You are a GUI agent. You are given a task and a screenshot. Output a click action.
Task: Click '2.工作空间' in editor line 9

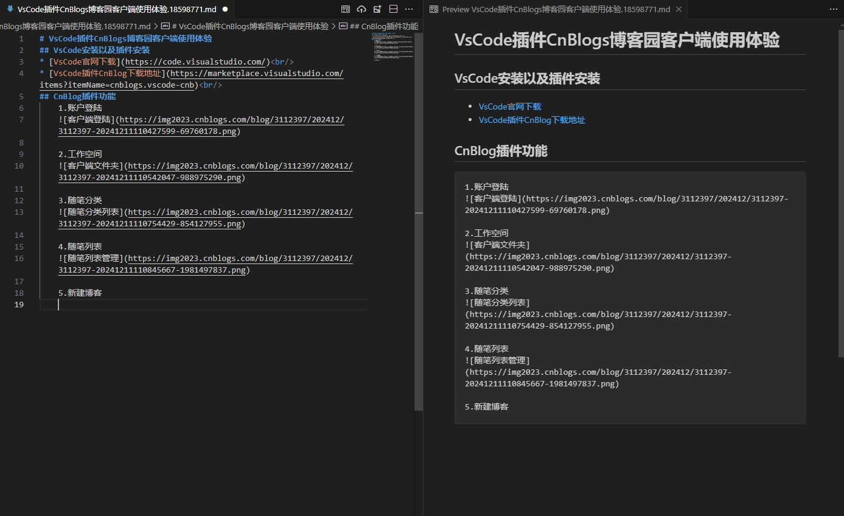[x=80, y=154]
